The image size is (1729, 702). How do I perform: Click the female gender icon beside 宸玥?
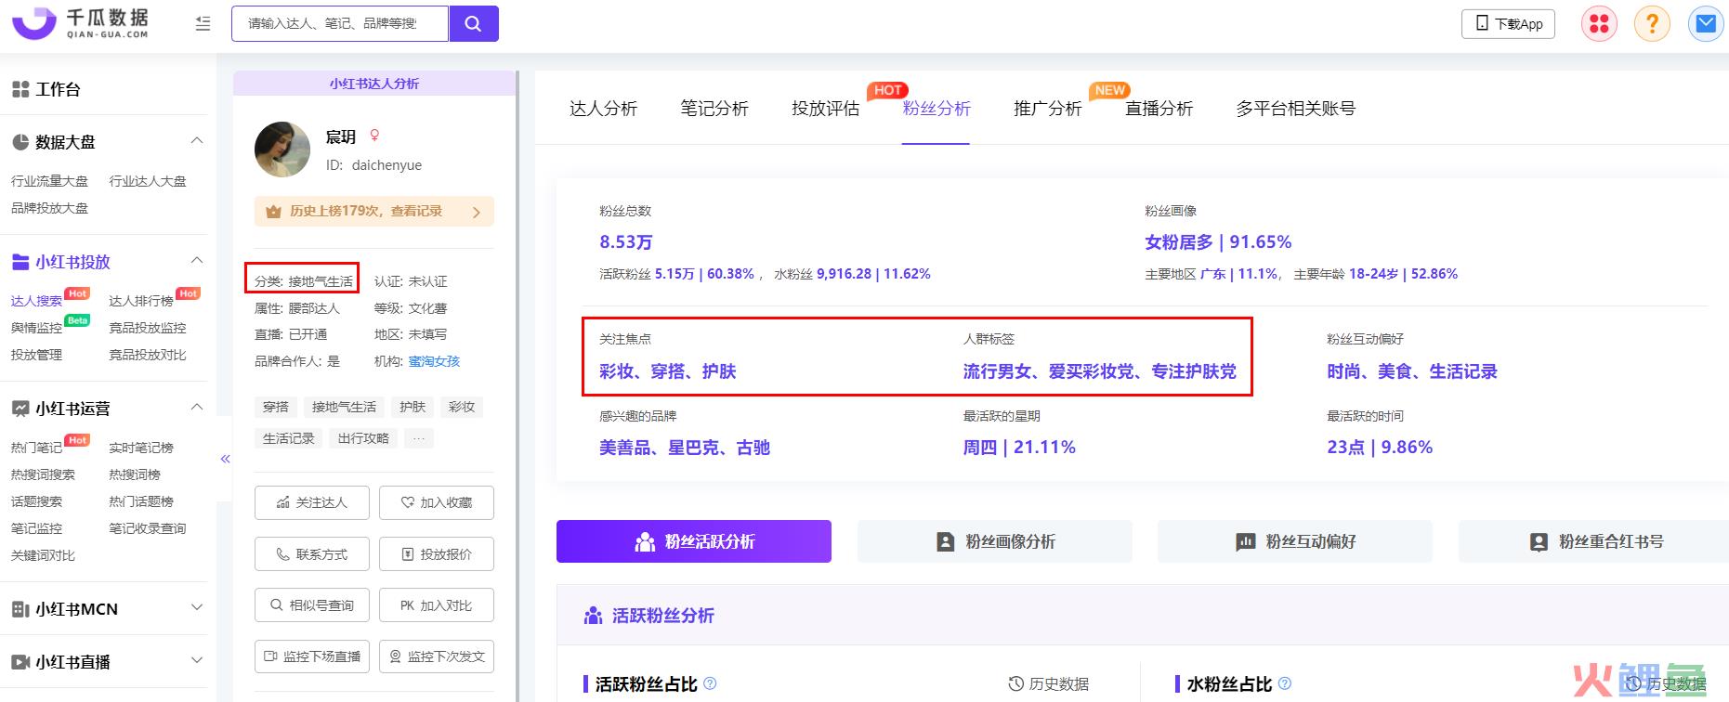pyautogui.click(x=374, y=136)
